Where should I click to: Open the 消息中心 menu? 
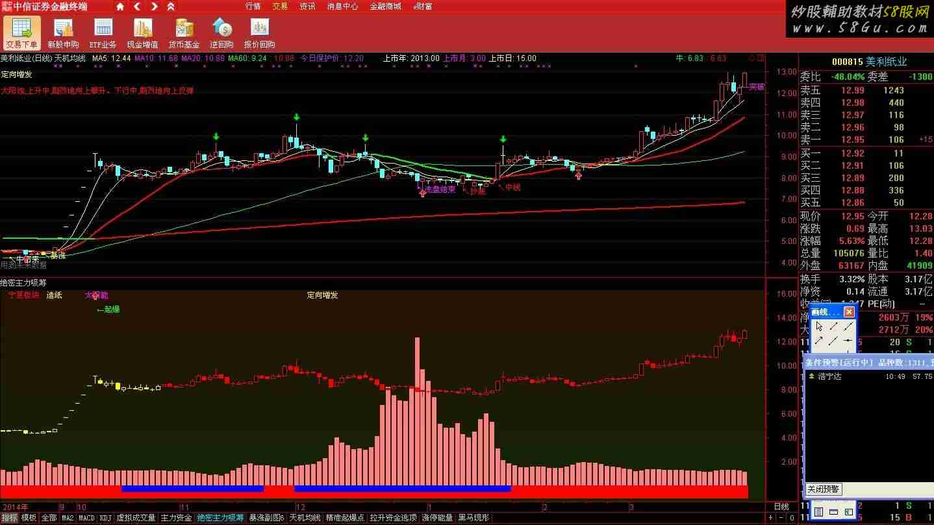pos(342,6)
